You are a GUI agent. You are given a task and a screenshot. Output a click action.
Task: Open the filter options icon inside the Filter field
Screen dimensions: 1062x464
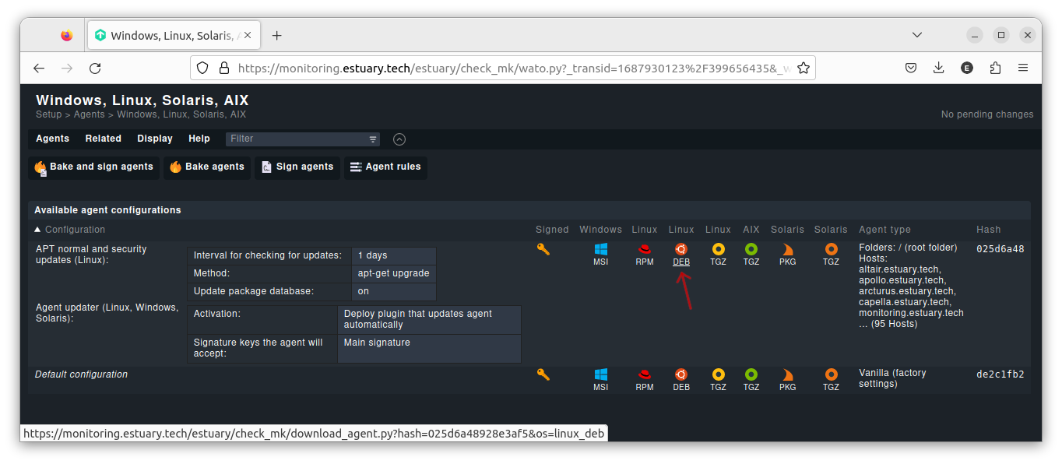(x=371, y=139)
